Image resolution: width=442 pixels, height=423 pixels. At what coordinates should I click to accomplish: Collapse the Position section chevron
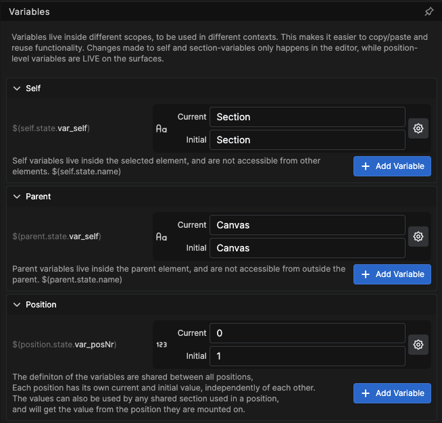tap(17, 305)
